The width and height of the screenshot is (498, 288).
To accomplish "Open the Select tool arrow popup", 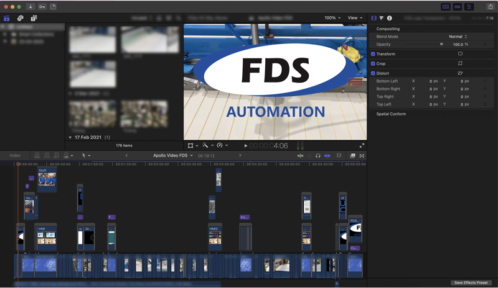I will pos(86,155).
